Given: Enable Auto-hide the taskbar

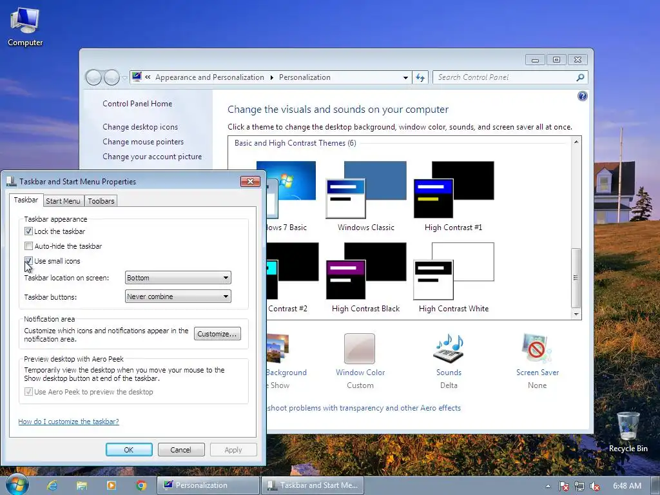Looking at the screenshot, I should pos(28,246).
